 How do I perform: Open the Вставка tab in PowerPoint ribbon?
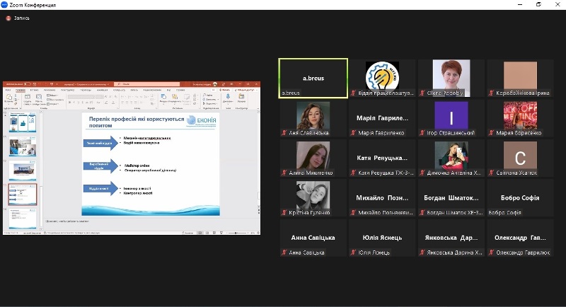[x=33, y=91]
